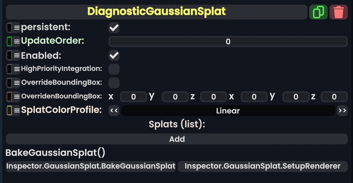Check the OverrideBoundingBox checkbox

pyautogui.click(x=114, y=83)
